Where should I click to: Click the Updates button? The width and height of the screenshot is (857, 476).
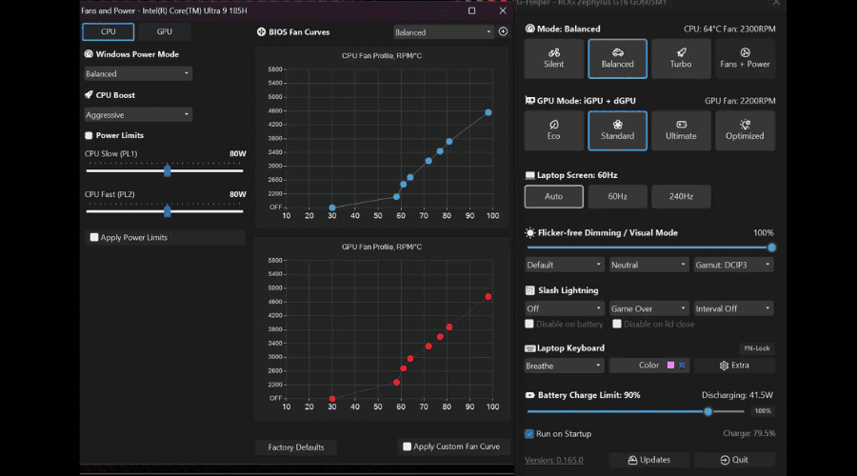pos(649,460)
